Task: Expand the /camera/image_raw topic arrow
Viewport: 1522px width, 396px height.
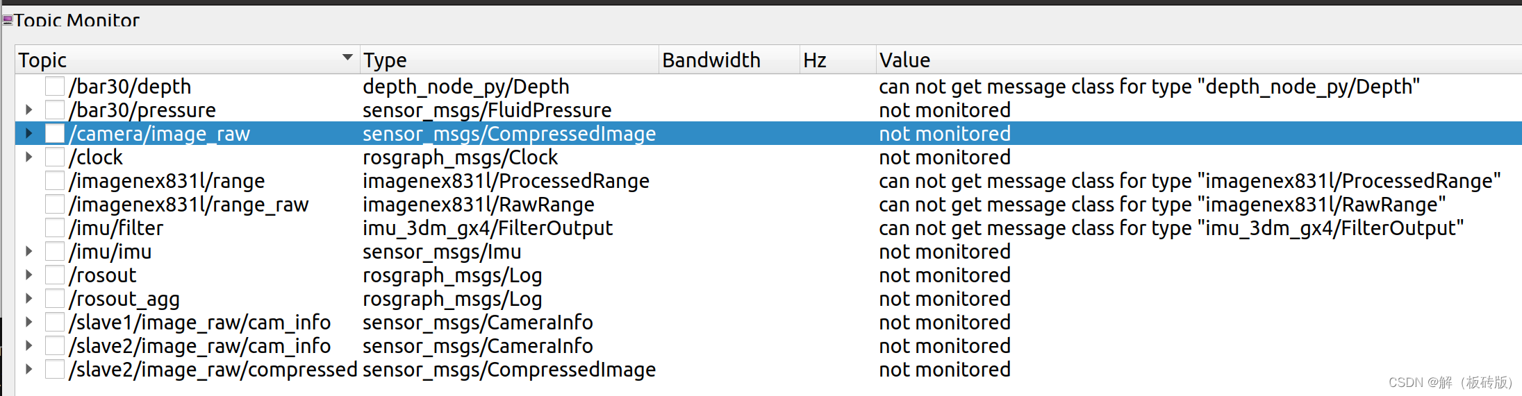Action: point(28,133)
